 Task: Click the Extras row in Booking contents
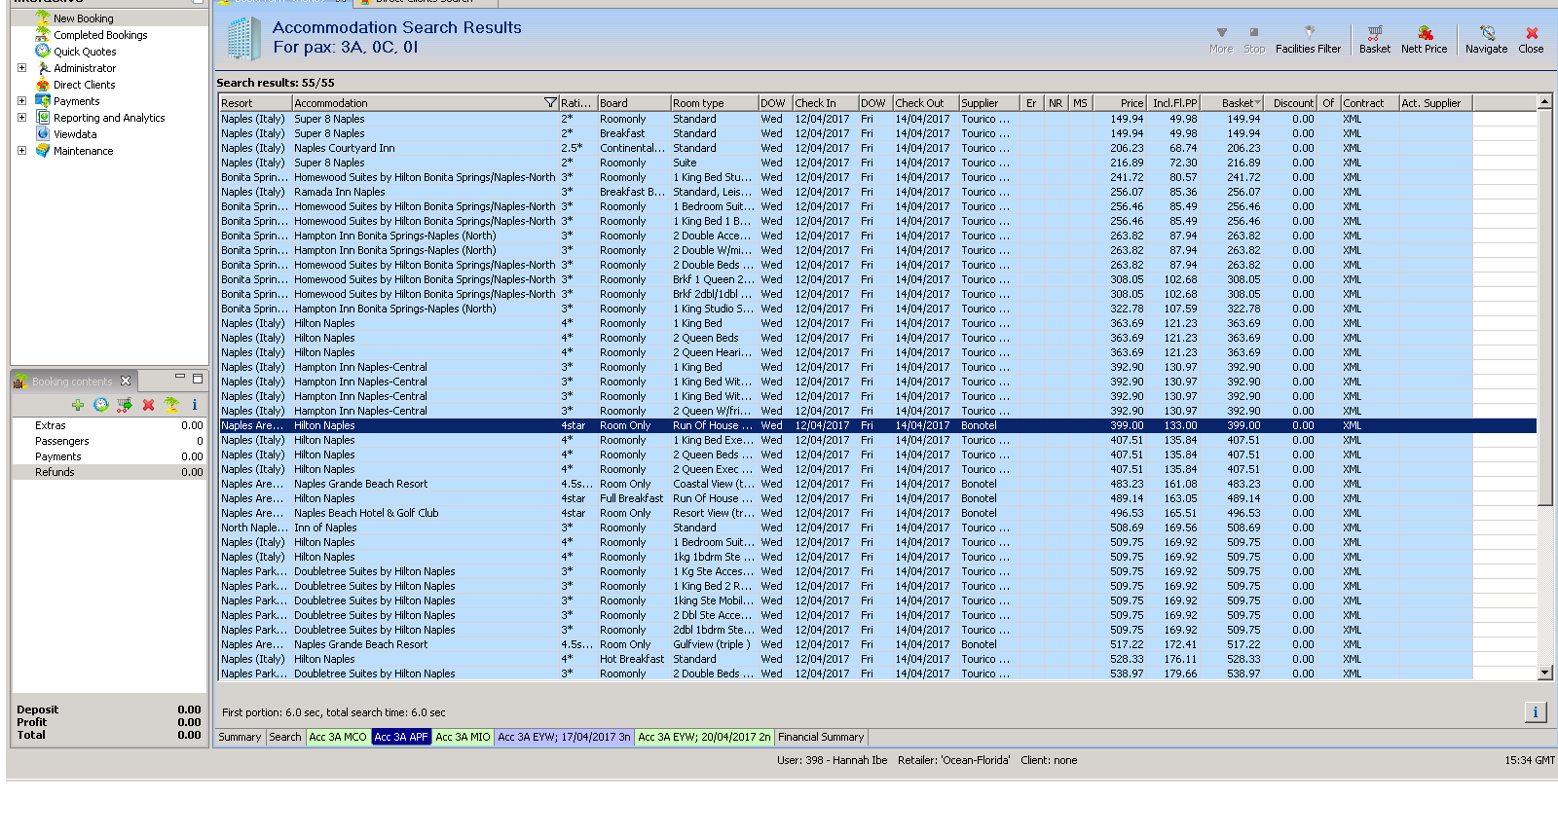109,425
